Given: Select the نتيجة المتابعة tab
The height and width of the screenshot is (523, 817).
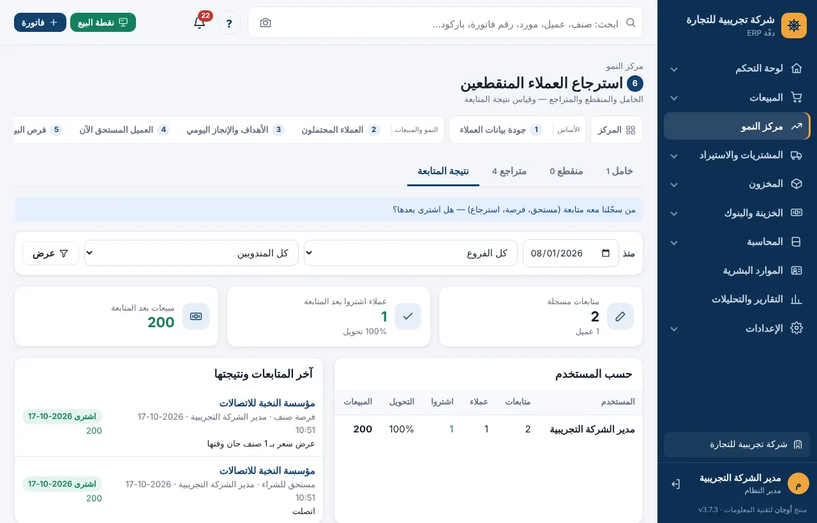Looking at the screenshot, I should tap(444, 171).
